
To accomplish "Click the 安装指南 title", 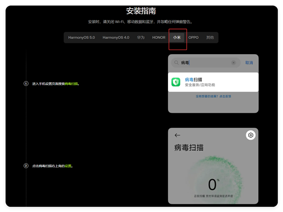I will (141, 11).
